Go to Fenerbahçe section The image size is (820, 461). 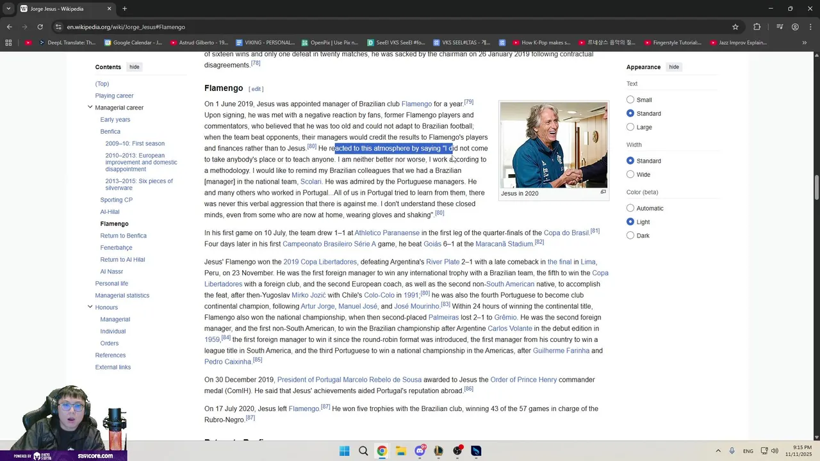tap(116, 247)
